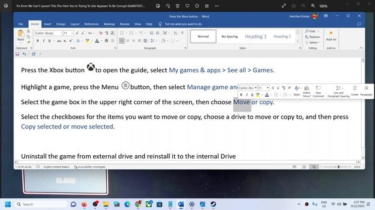Click Center on the floating mini toolbar
375x210 pixels.
[354, 92]
